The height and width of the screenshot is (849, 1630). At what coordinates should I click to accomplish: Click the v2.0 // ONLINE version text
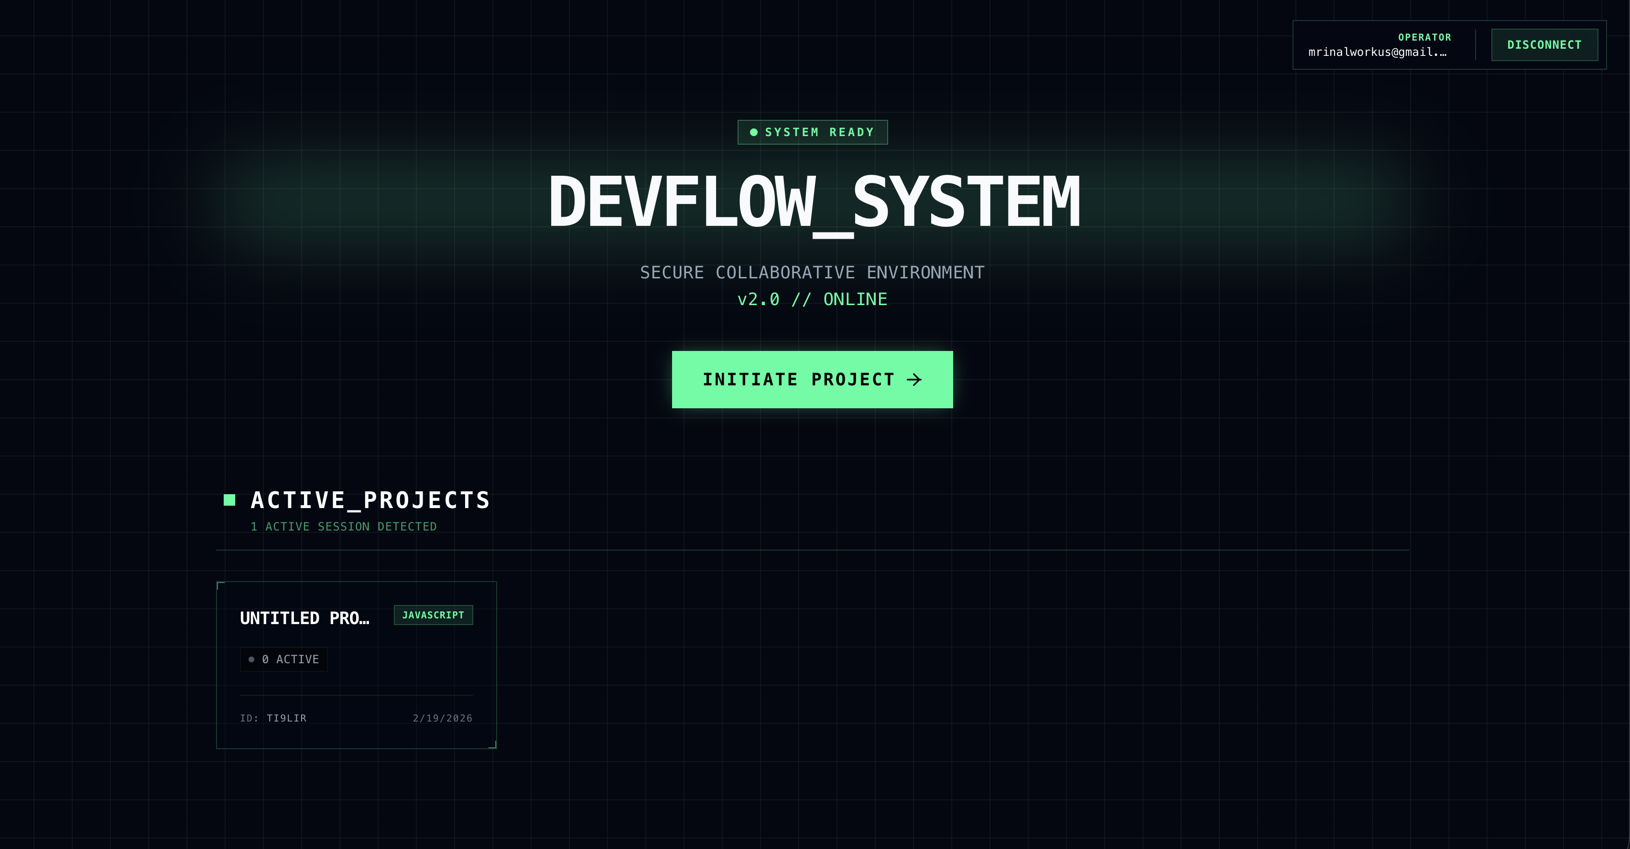[x=812, y=299]
